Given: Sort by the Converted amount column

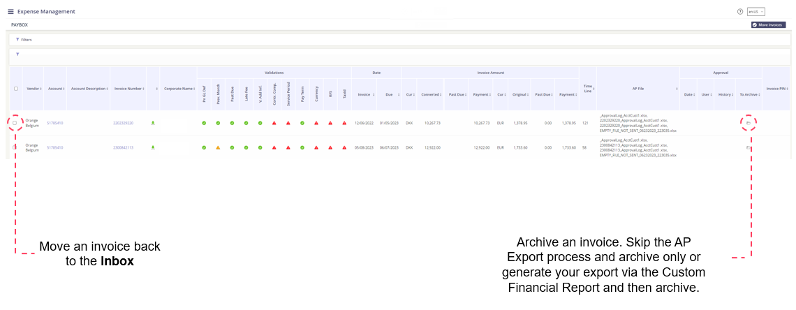Looking at the screenshot, I should [431, 94].
